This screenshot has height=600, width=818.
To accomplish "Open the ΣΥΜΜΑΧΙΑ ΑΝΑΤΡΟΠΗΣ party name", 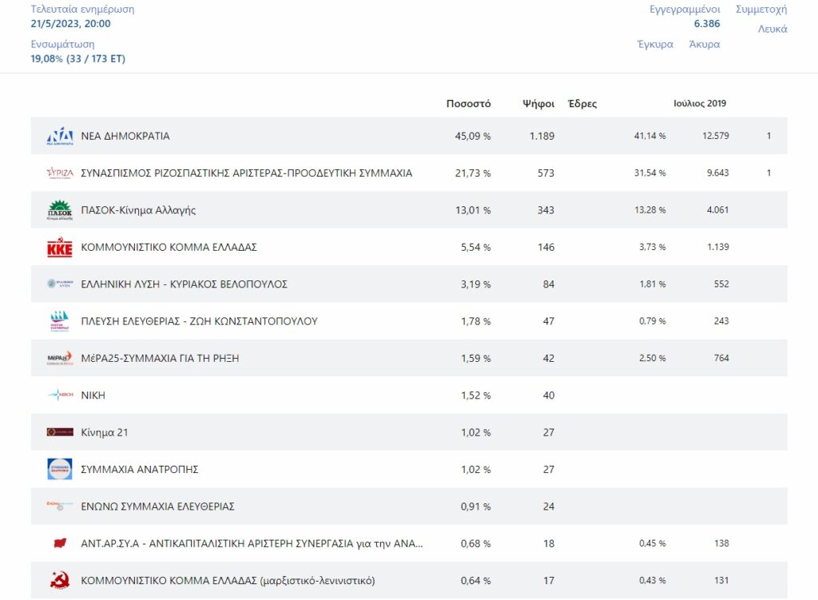I will 139,470.
